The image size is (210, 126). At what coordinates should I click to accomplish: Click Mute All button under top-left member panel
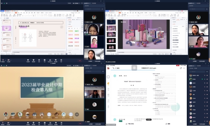90,61
